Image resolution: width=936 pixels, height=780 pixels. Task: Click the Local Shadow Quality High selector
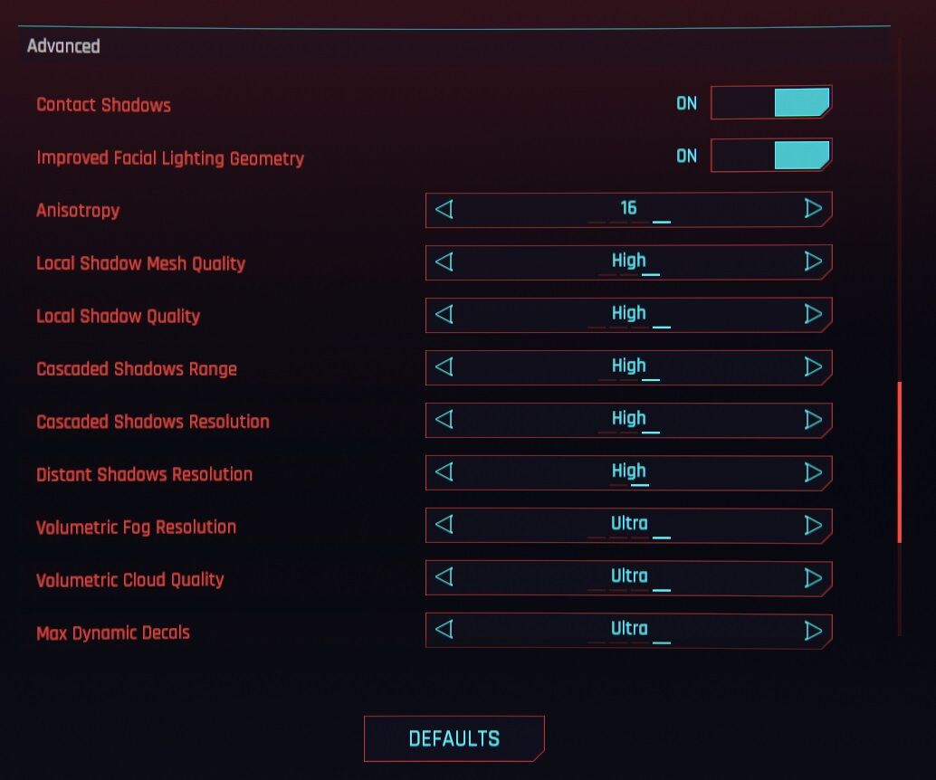[x=628, y=315]
